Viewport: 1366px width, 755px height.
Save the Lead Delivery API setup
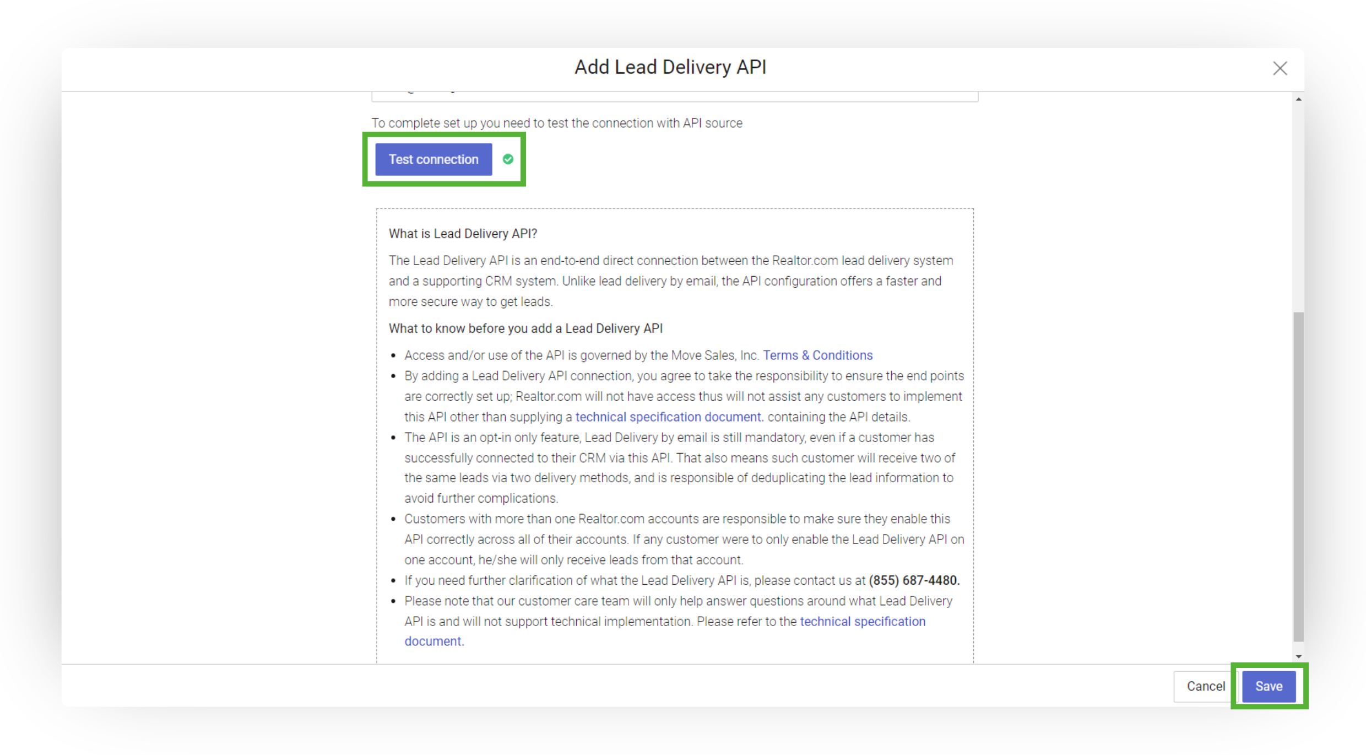coord(1269,686)
